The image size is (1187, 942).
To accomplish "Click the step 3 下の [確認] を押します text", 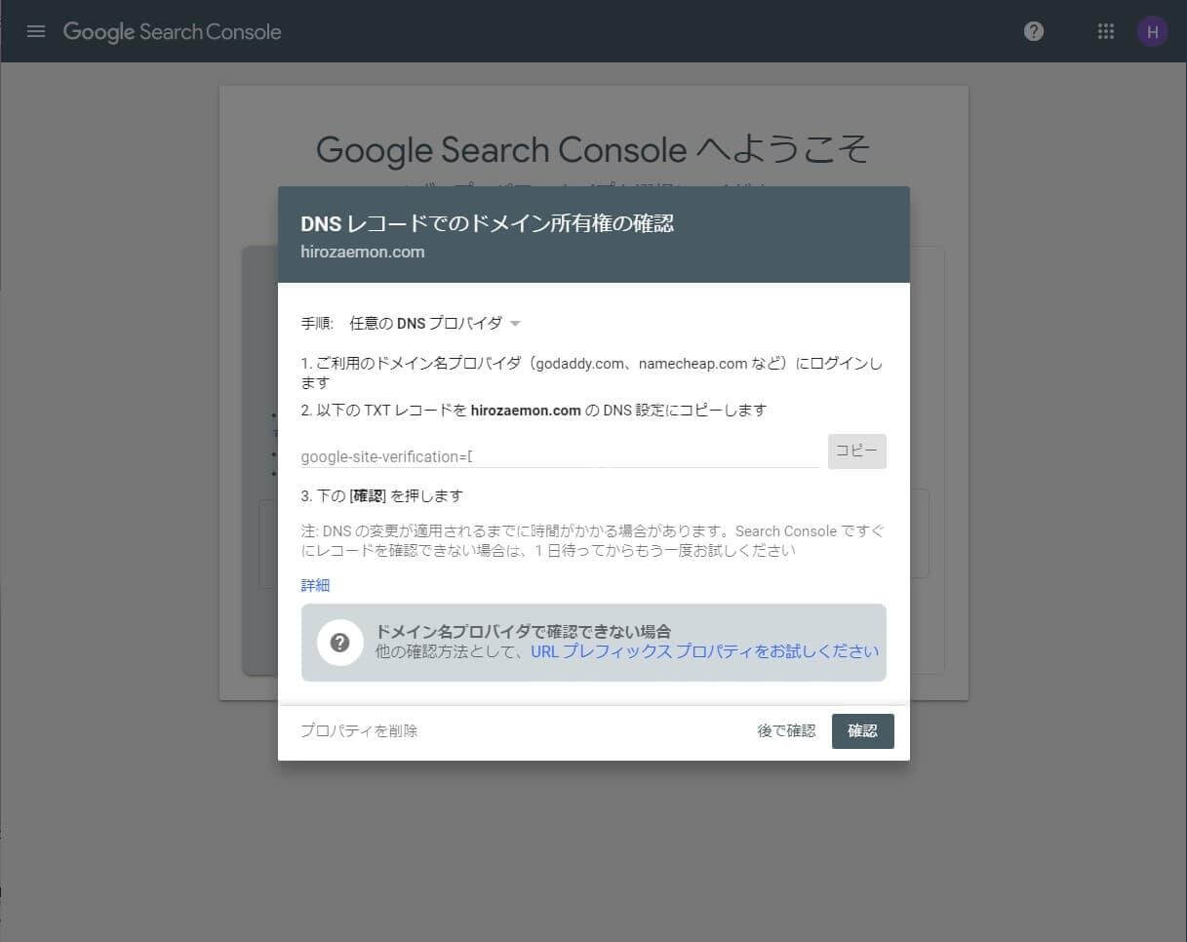I will (x=382, y=495).
